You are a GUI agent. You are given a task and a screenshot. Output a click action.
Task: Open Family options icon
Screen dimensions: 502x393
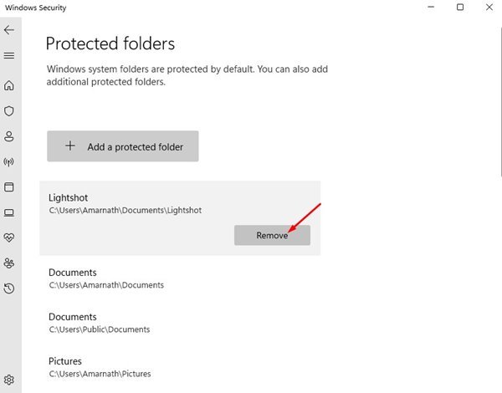(9, 263)
